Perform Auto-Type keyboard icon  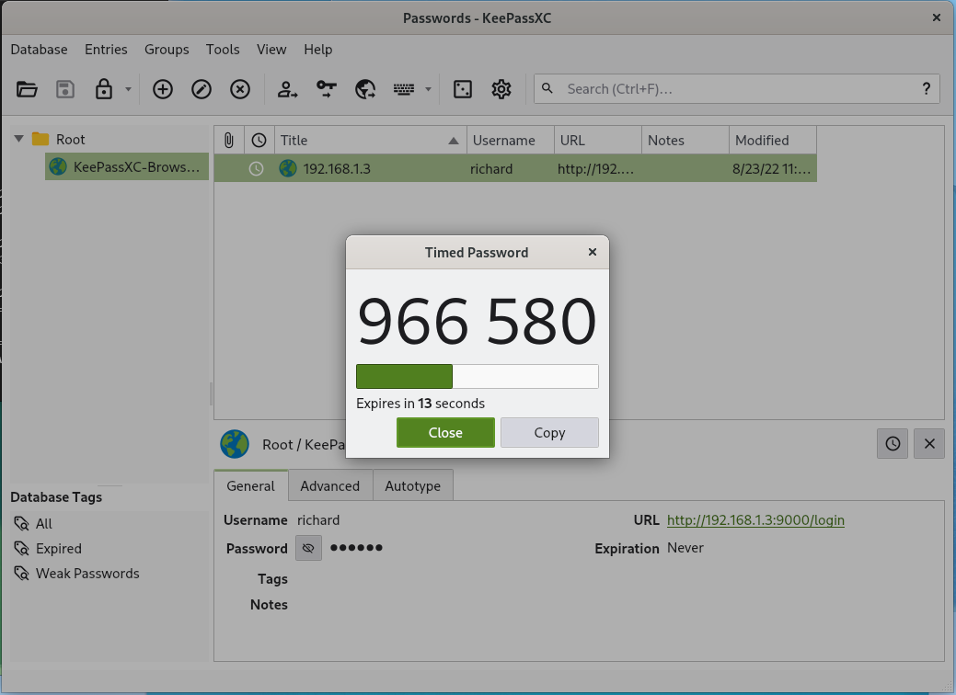pos(404,89)
